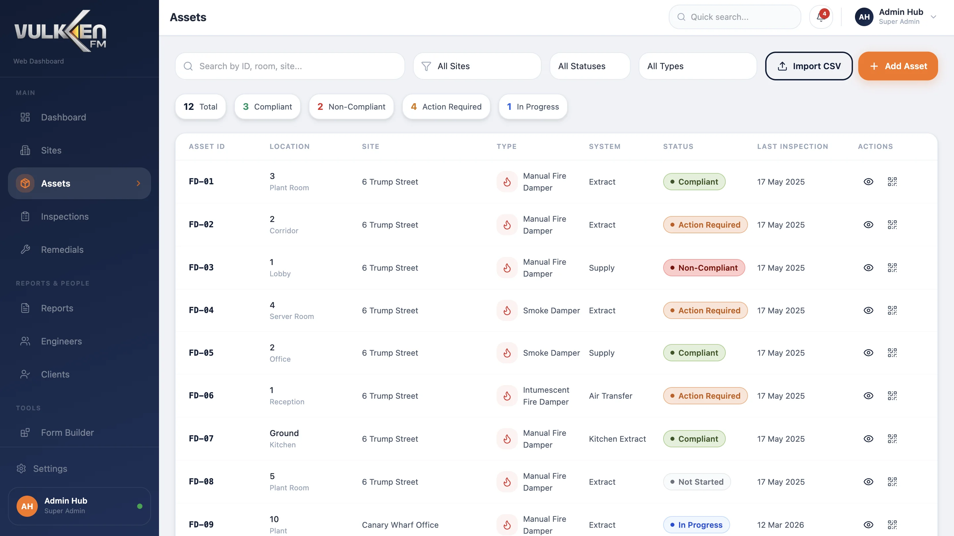
Task: Click the Add Asset button
Action: (x=898, y=66)
